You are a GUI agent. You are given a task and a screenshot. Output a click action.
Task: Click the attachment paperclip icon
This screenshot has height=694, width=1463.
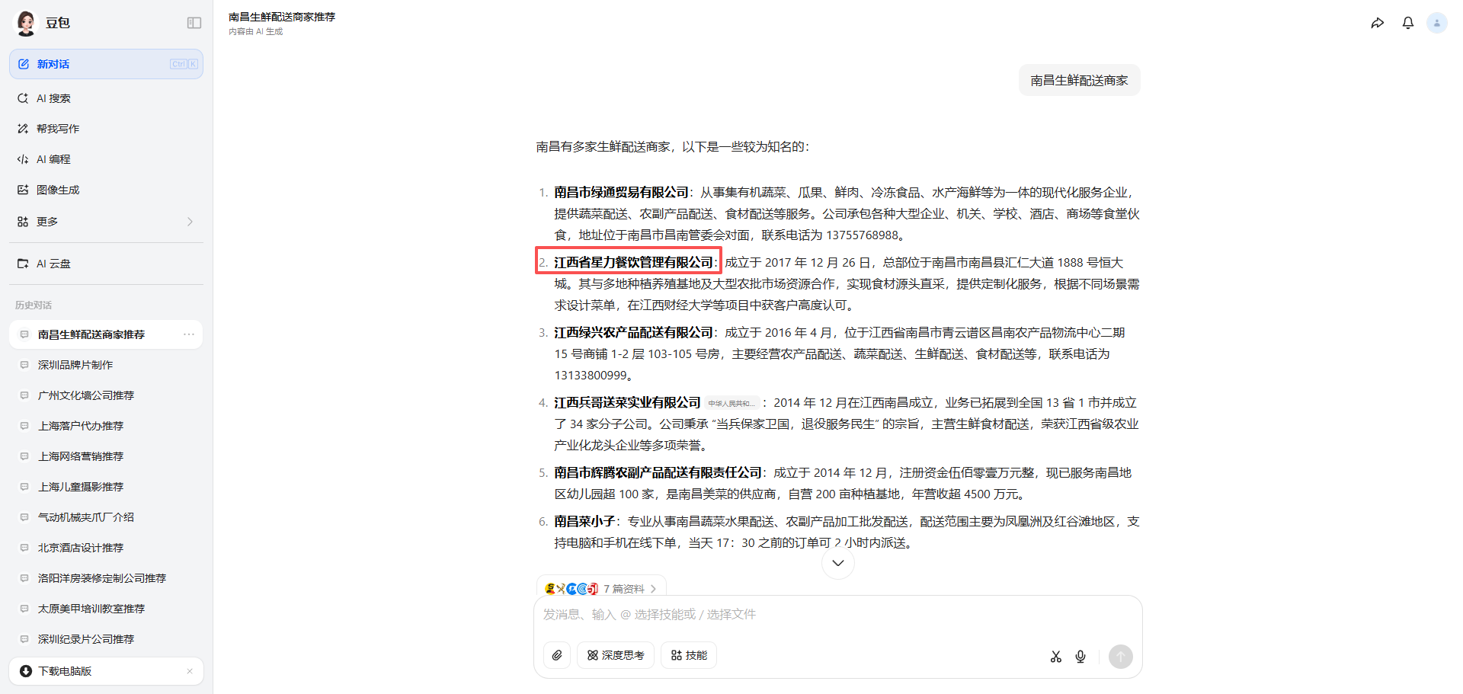click(x=557, y=655)
